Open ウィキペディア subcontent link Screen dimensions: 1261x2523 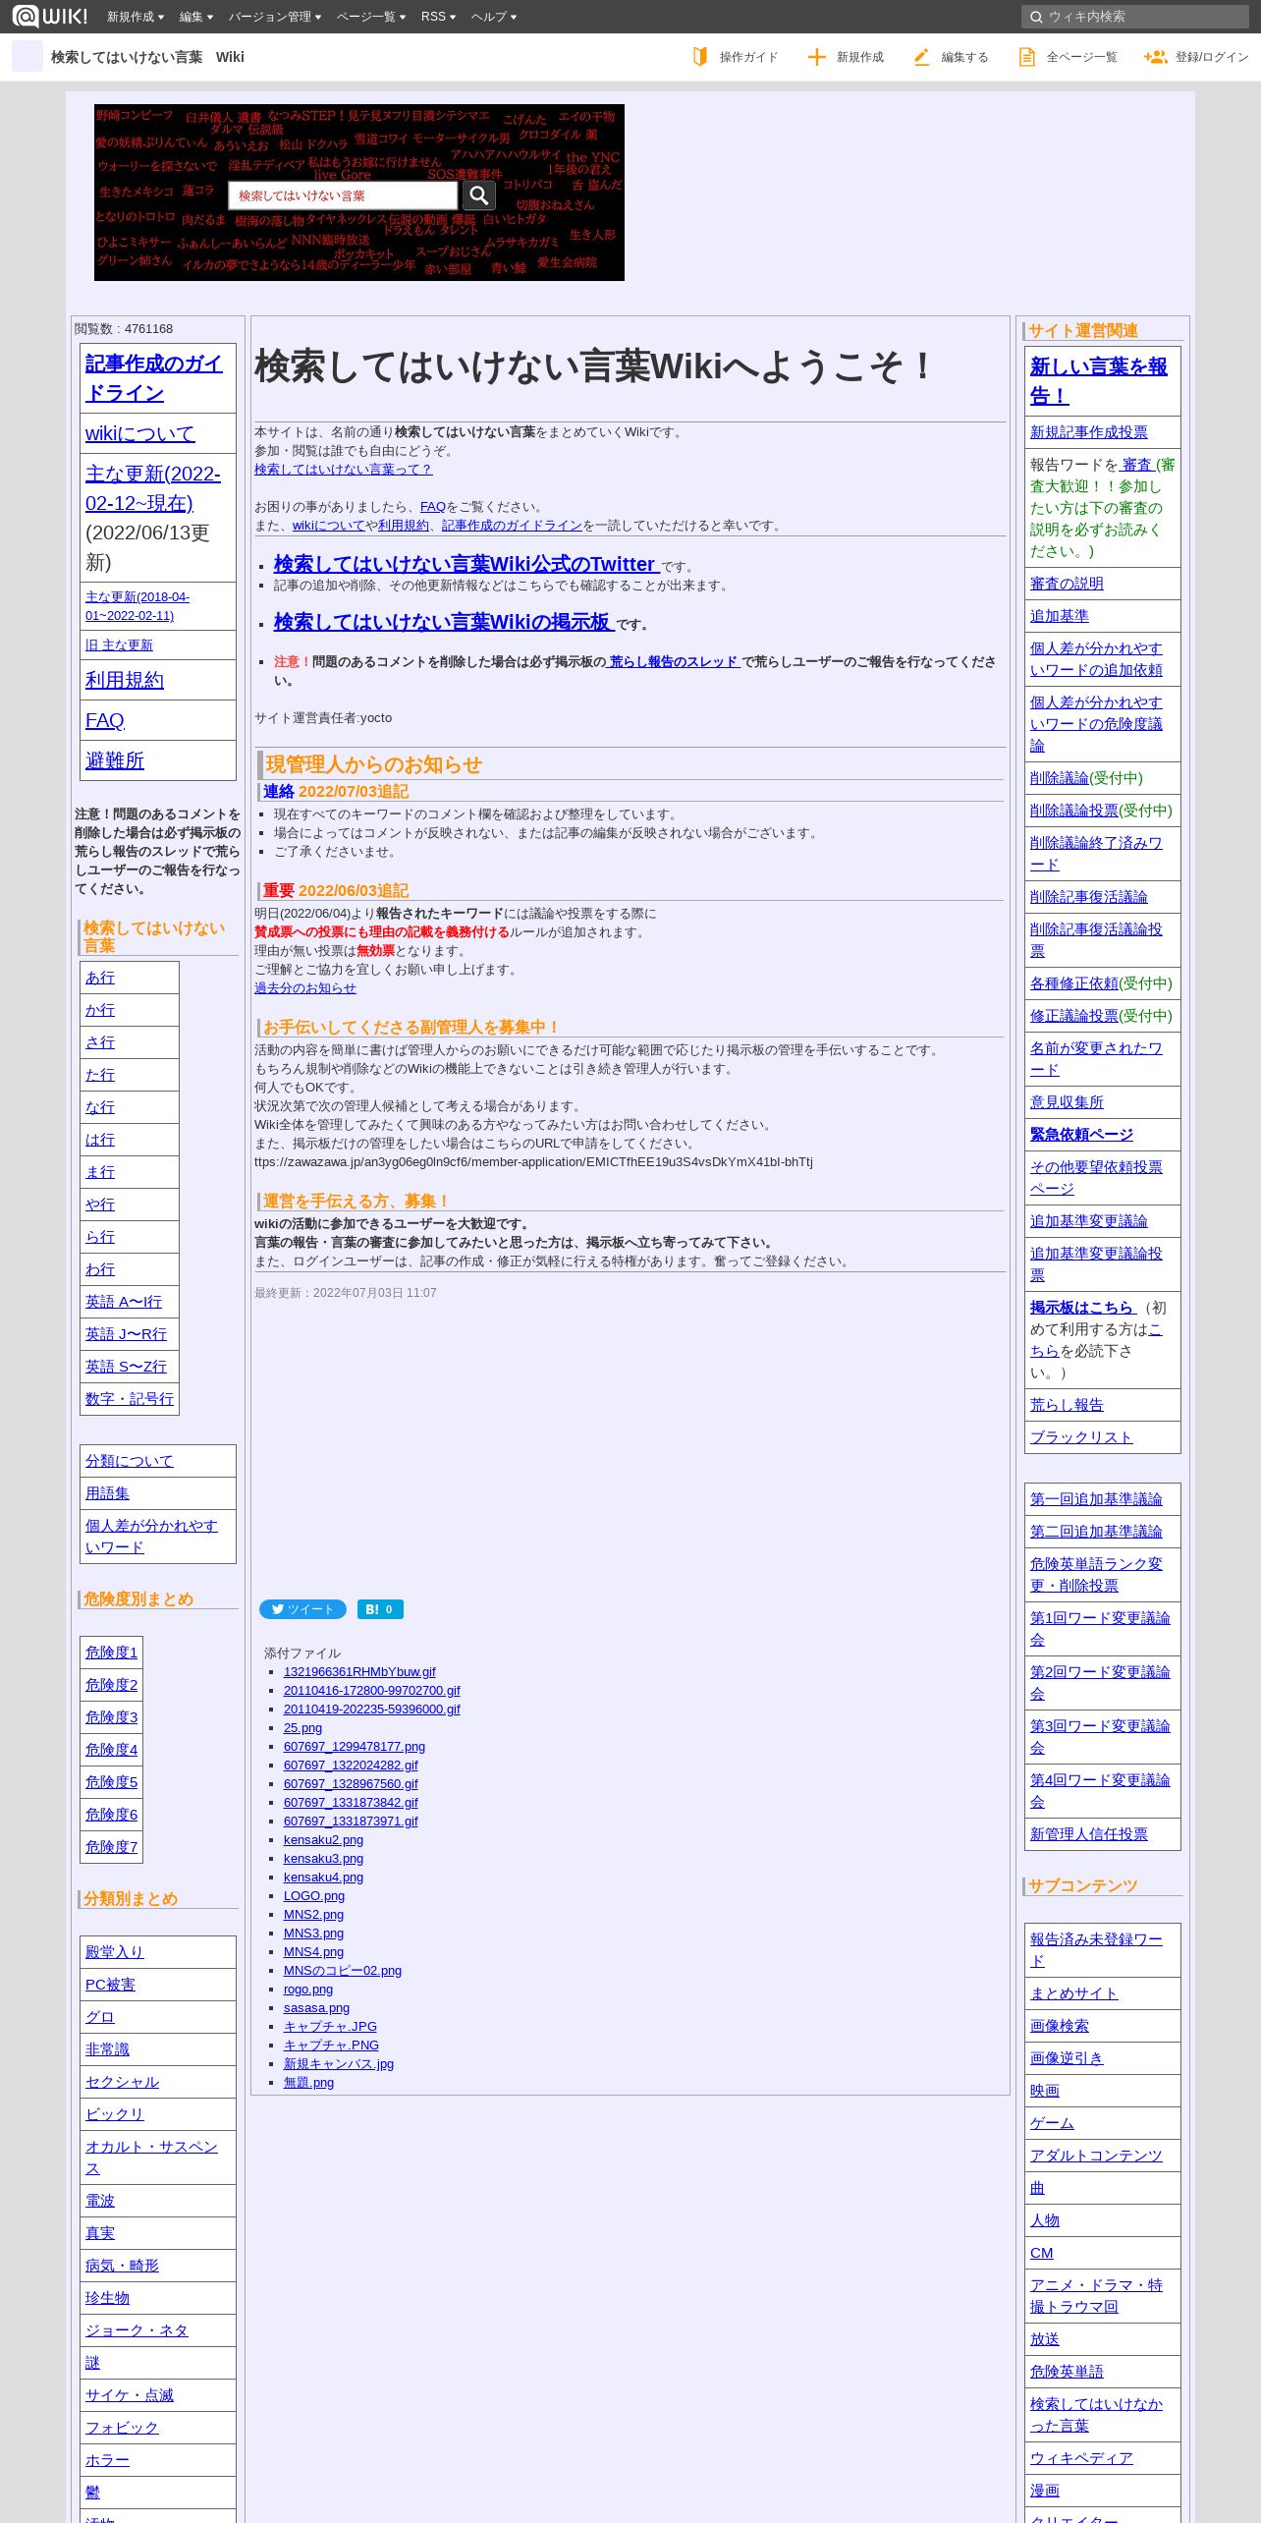pyautogui.click(x=1081, y=2458)
